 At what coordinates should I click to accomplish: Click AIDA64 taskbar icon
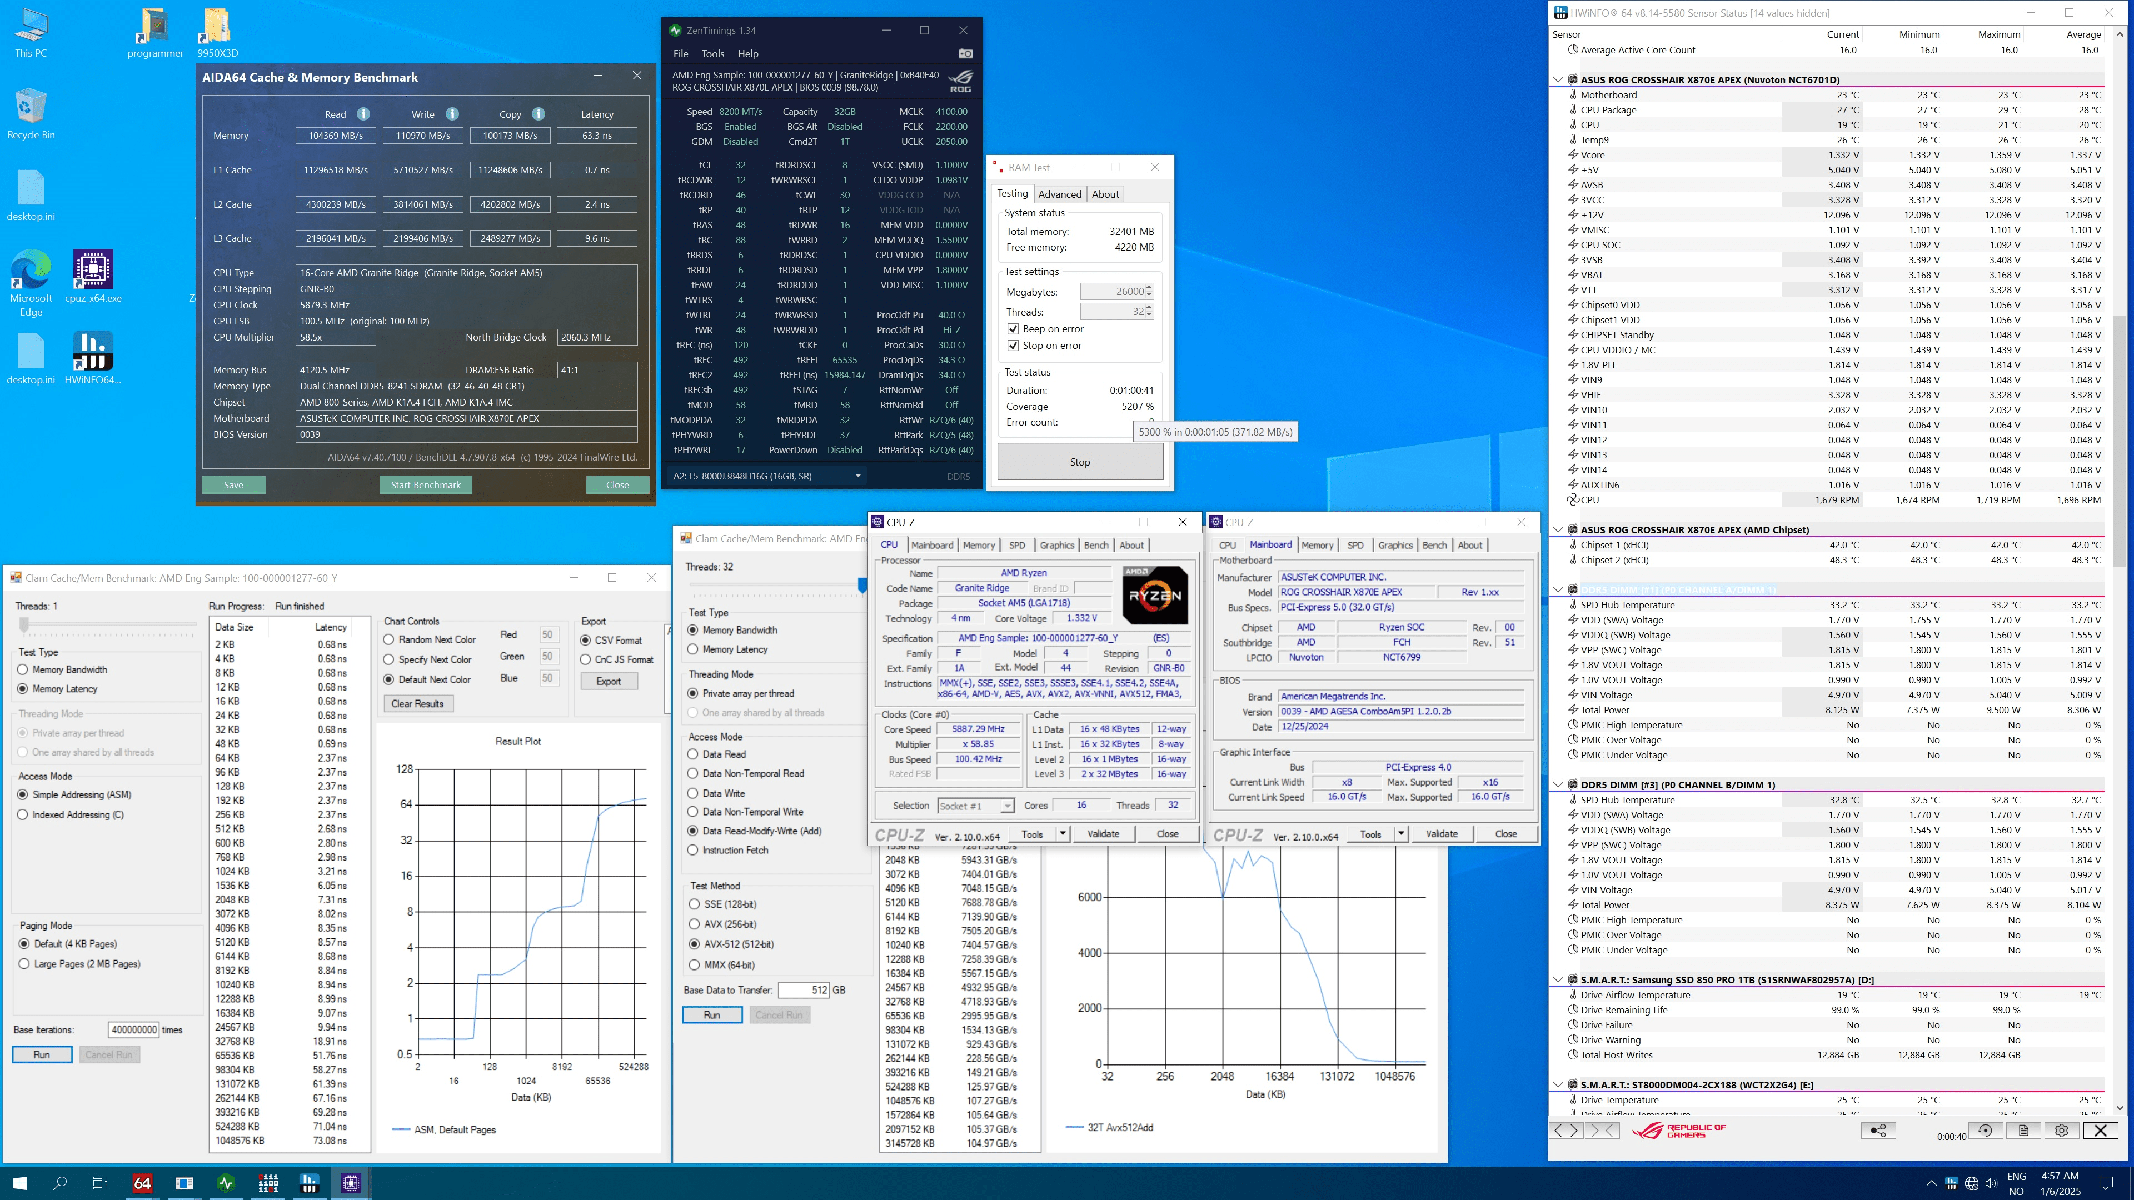pyautogui.click(x=142, y=1183)
